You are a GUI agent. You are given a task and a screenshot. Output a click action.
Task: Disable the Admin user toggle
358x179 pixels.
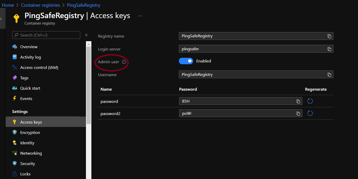[x=186, y=61]
